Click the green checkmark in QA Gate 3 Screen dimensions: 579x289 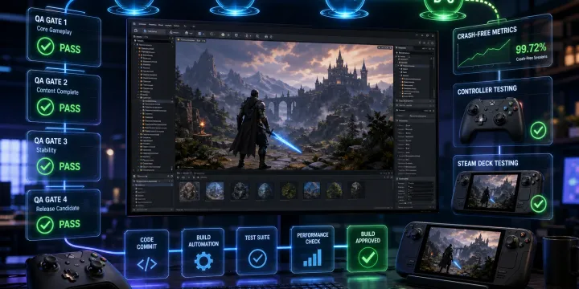[x=45, y=166]
